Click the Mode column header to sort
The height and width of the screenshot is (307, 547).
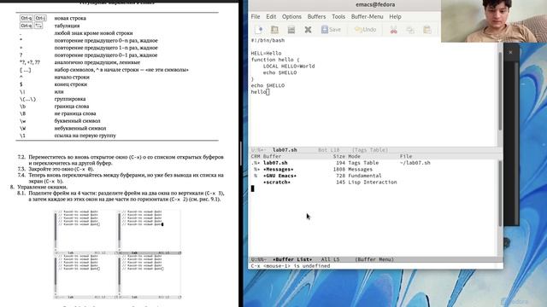coord(354,156)
